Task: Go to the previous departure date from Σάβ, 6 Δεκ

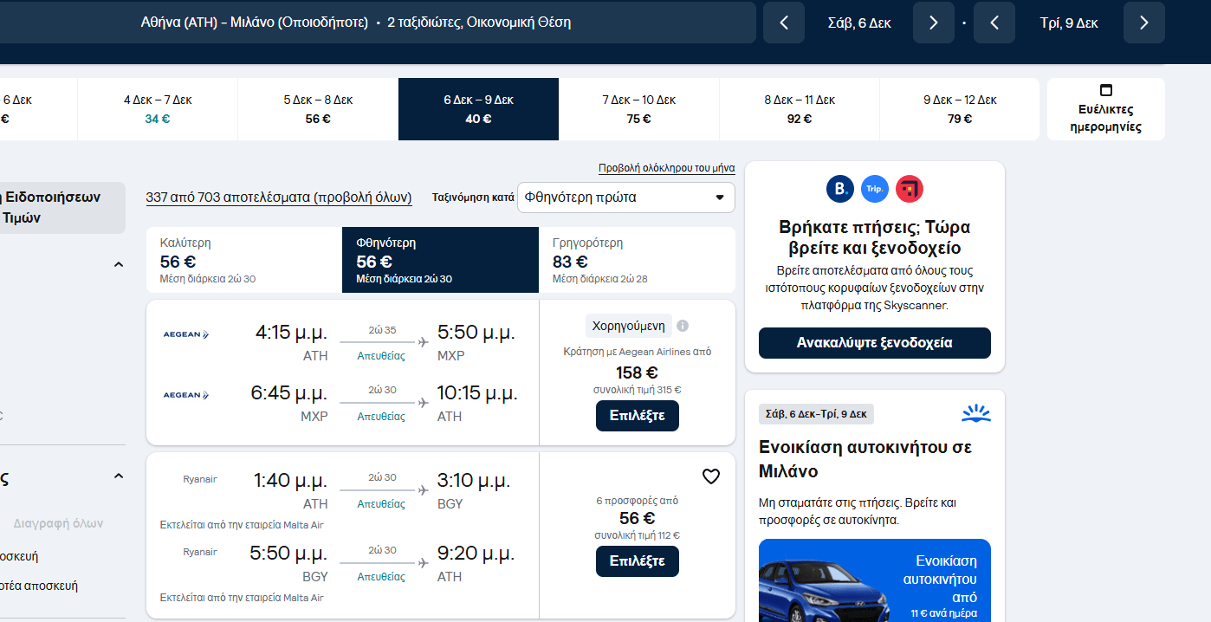Action: (784, 23)
